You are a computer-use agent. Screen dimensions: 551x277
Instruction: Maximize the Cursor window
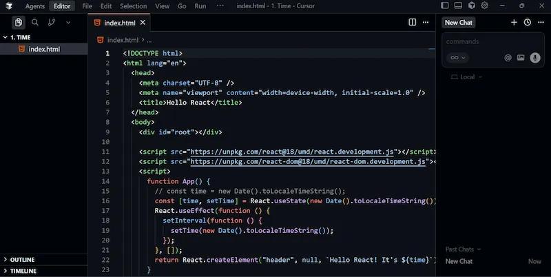(522, 6)
